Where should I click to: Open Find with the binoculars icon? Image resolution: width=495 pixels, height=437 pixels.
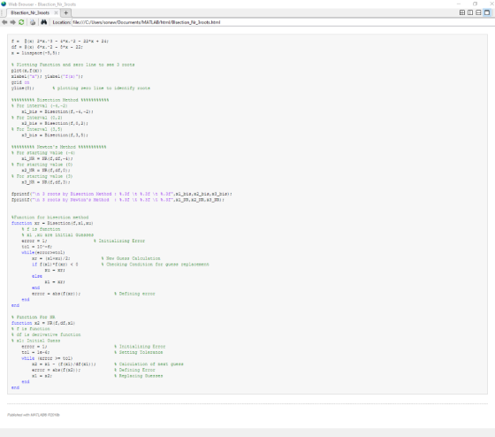click(x=43, y=22)
